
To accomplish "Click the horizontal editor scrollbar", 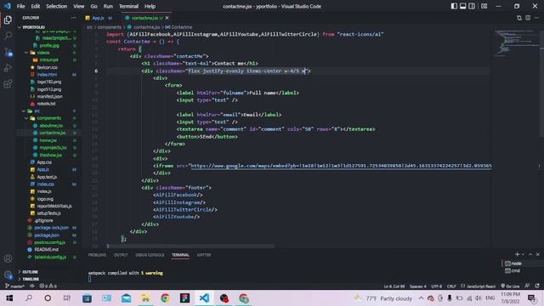I will [190, 246].
